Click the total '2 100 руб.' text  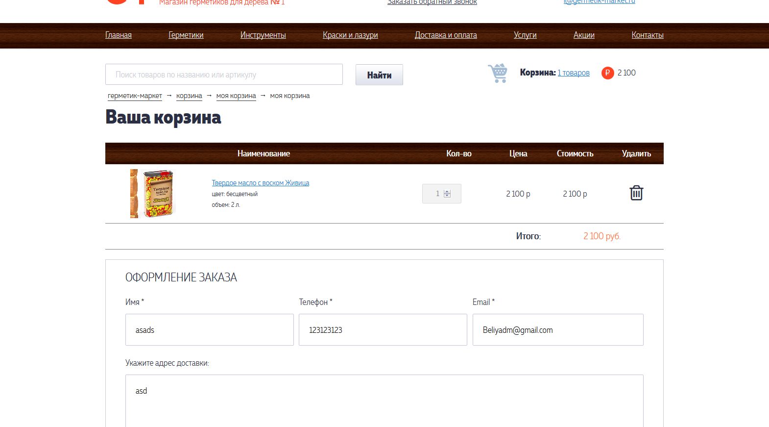pos(602,236)
